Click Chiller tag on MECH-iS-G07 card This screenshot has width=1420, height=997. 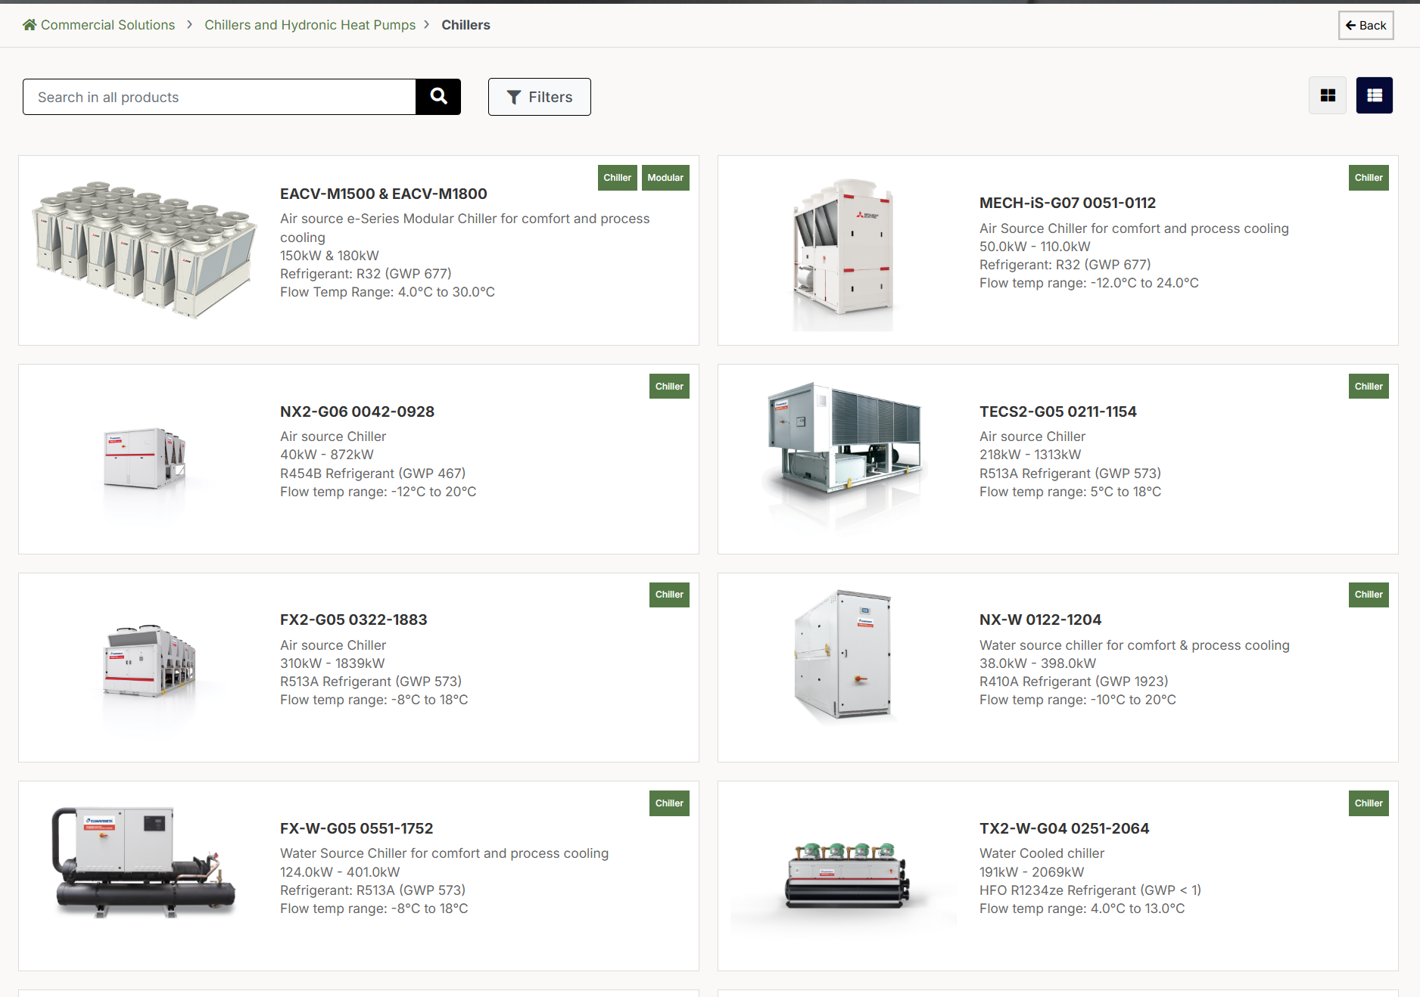[x=1369, y=178]
